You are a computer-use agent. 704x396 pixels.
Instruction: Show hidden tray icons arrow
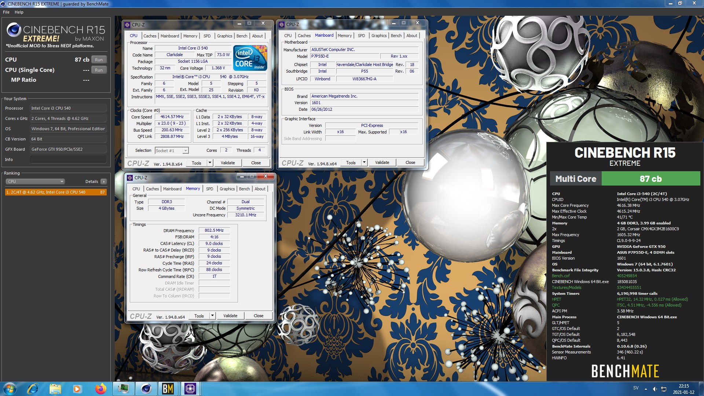[x=646, y=388]
